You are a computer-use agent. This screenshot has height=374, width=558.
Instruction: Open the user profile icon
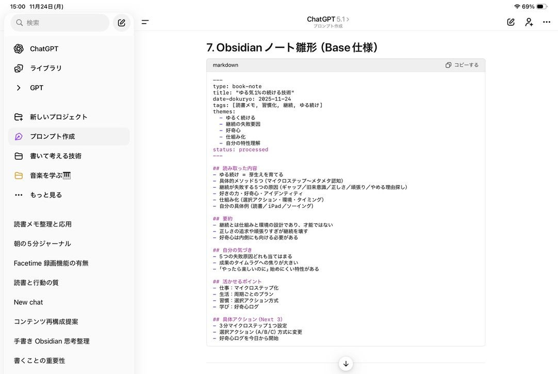[529, 22]
